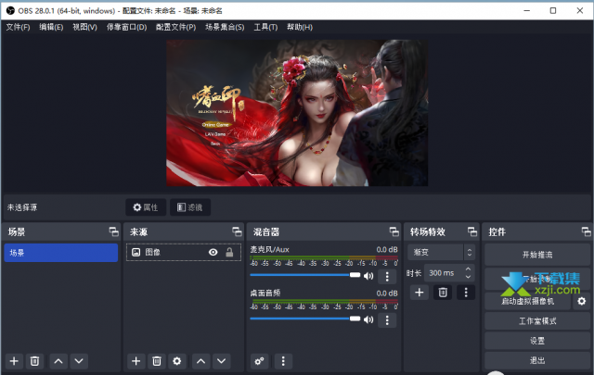Open the 配置文件(P) menu
Viewport: 594px width, 375px height.
(175, 27)
